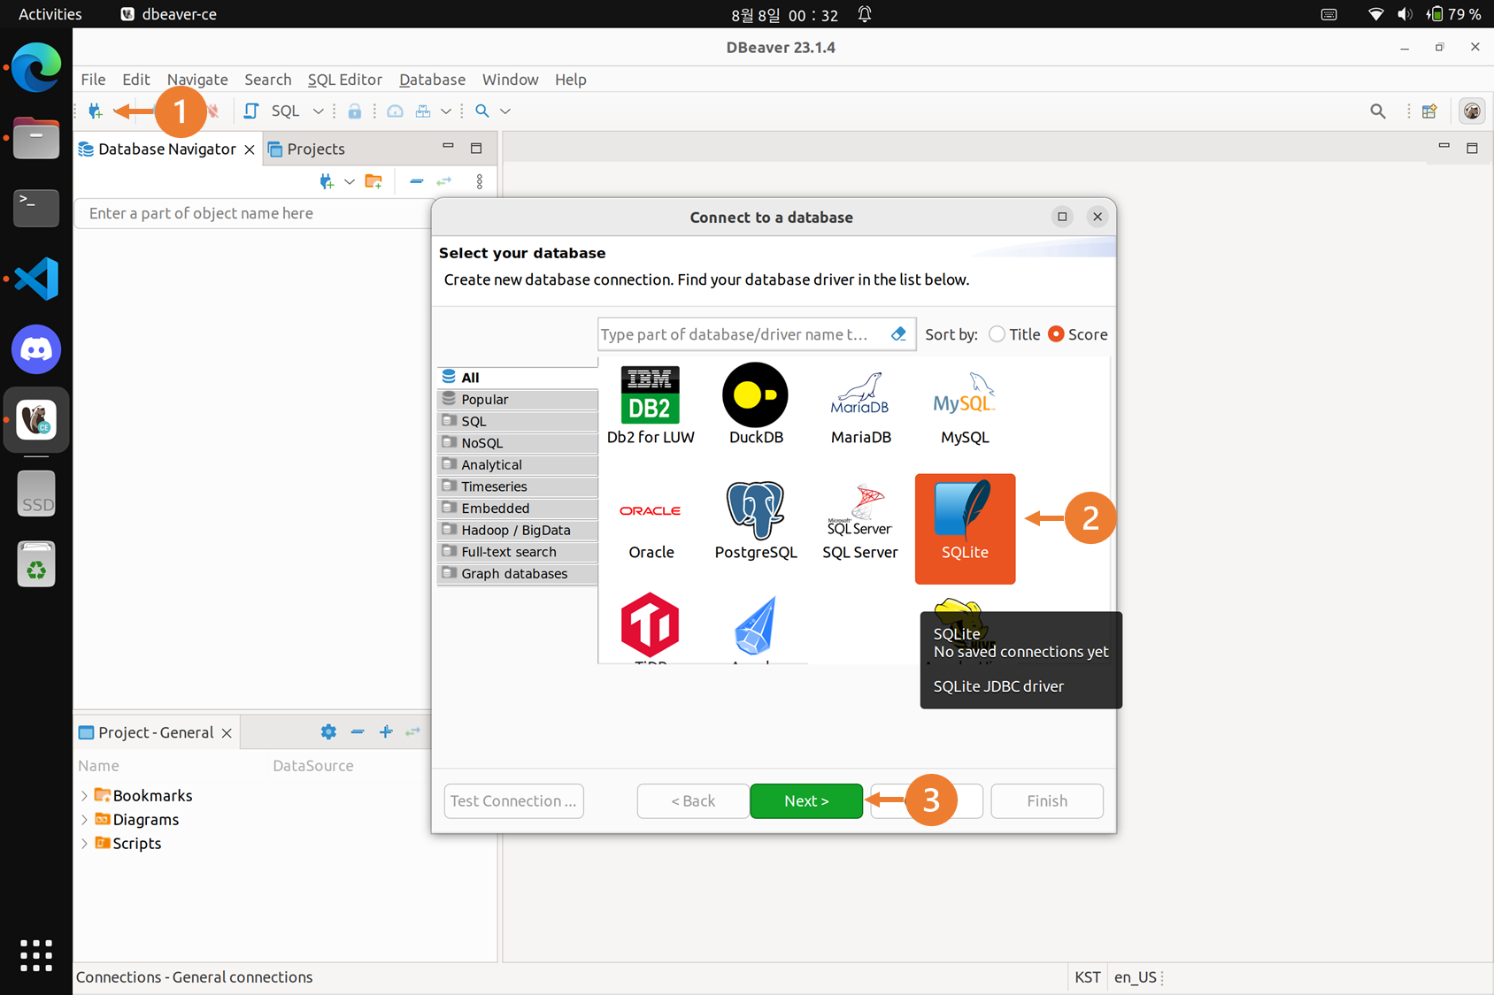The height and width of the screenshot is (995, 1494).
Task: Select the Popular category
Action: [518, 399]
